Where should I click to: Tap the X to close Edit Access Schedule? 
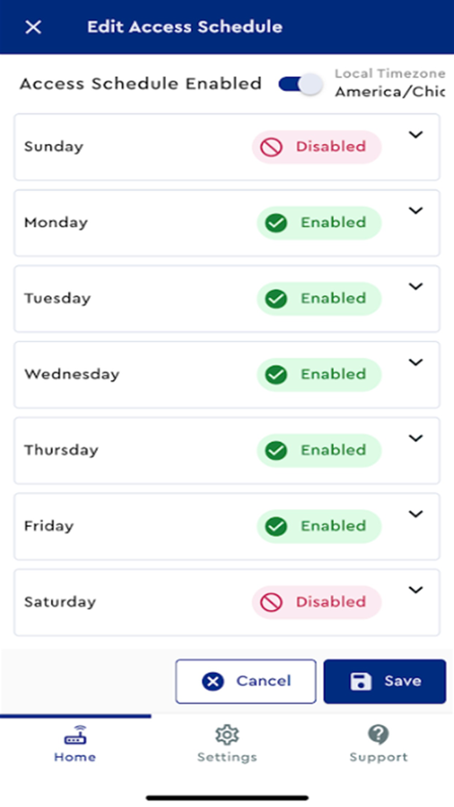pos(32,27)
